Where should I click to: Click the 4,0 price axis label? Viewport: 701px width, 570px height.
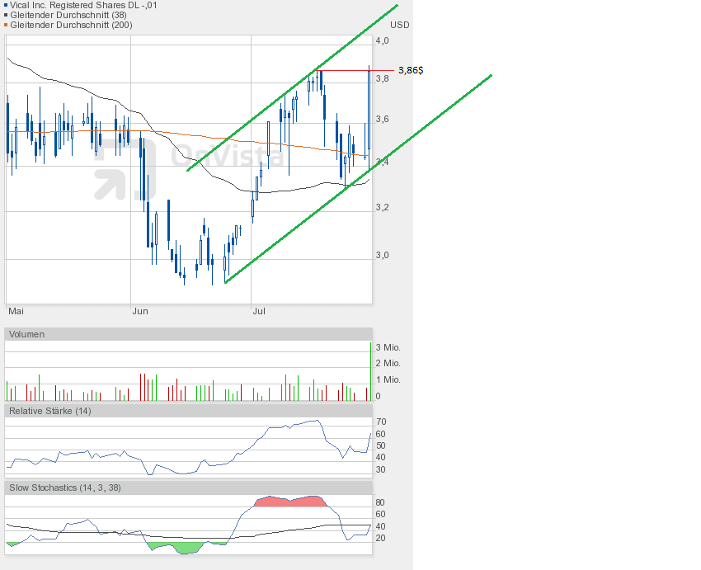coord(382,40)
